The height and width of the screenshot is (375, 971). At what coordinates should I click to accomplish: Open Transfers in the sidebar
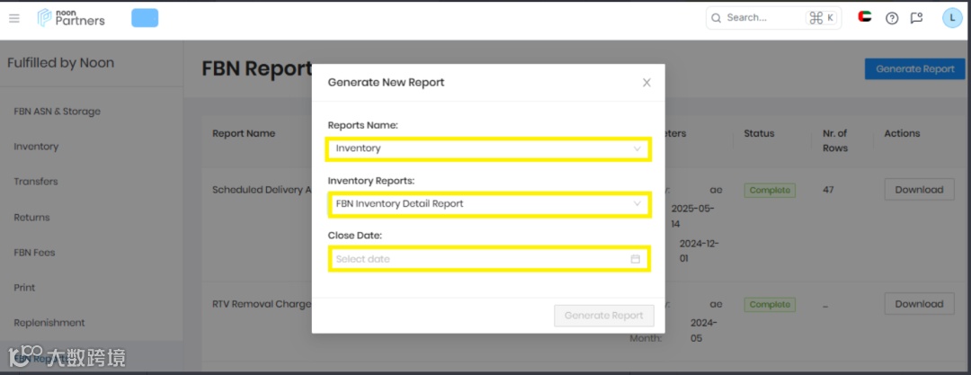click(35, 182)
